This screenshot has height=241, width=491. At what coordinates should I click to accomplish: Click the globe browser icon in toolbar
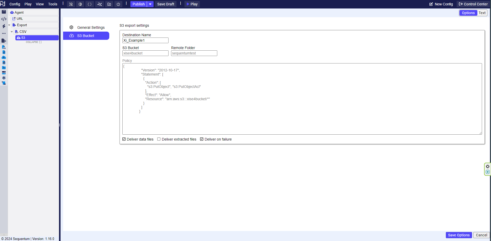[80, 4]
